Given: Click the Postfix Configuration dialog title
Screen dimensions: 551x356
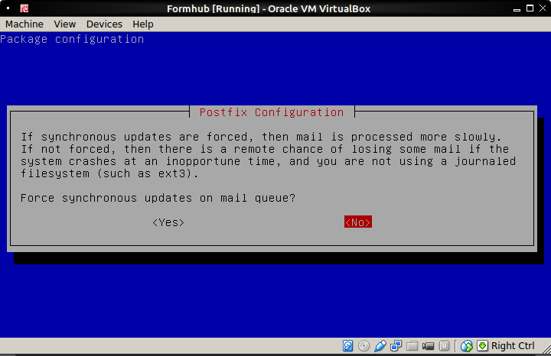Looking at the screenshot, I should [272, 112].
